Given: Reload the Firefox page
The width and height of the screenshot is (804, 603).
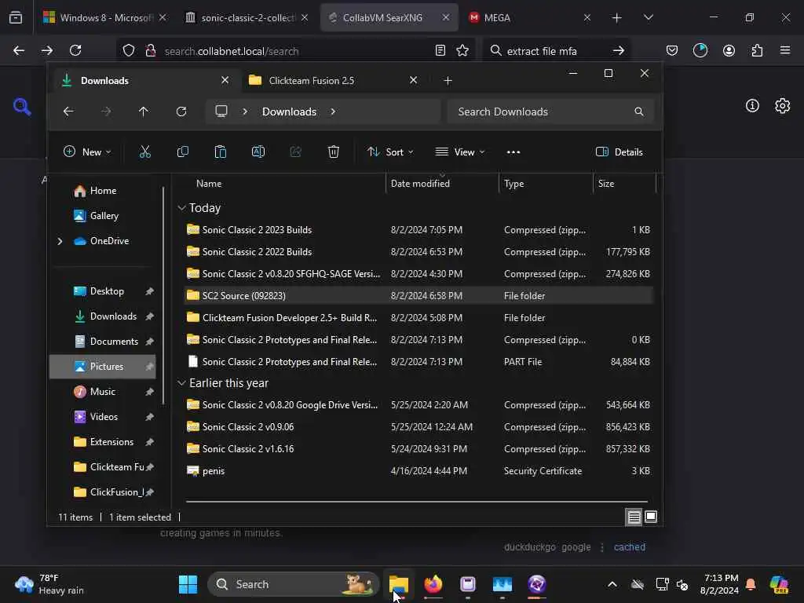Looking at the screenshot, I should pyautogui.click(x=75, y=50).
